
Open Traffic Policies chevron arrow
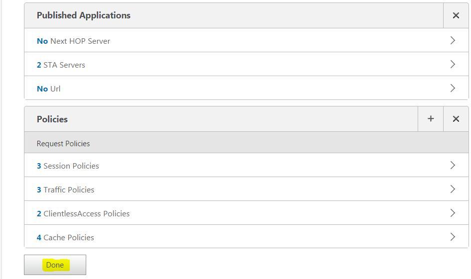453,189
